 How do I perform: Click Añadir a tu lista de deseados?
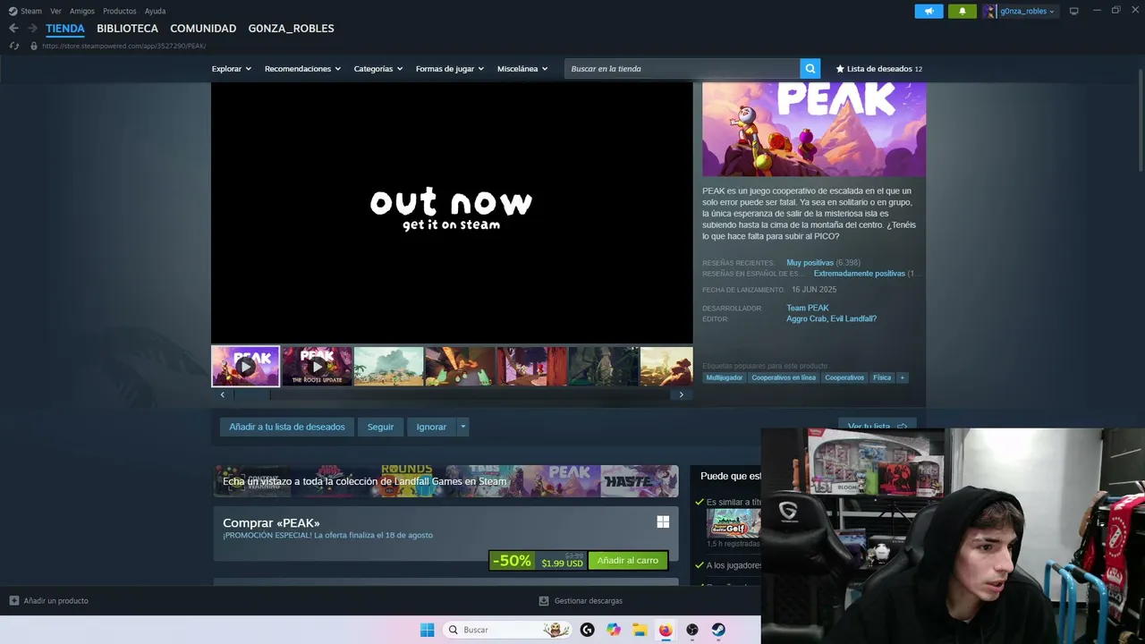pyautogui.click(x=287, y=428)
